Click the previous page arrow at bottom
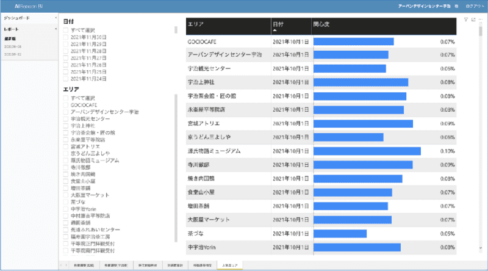 (60, 264)
